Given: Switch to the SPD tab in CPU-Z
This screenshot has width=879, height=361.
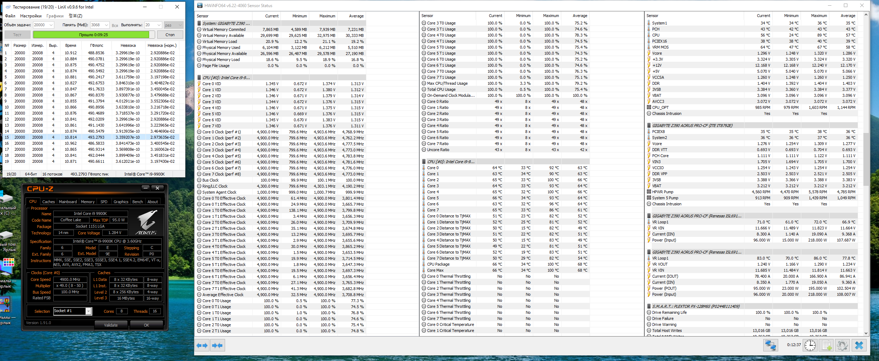Looking at the screenshot, I should click(104, 202).
